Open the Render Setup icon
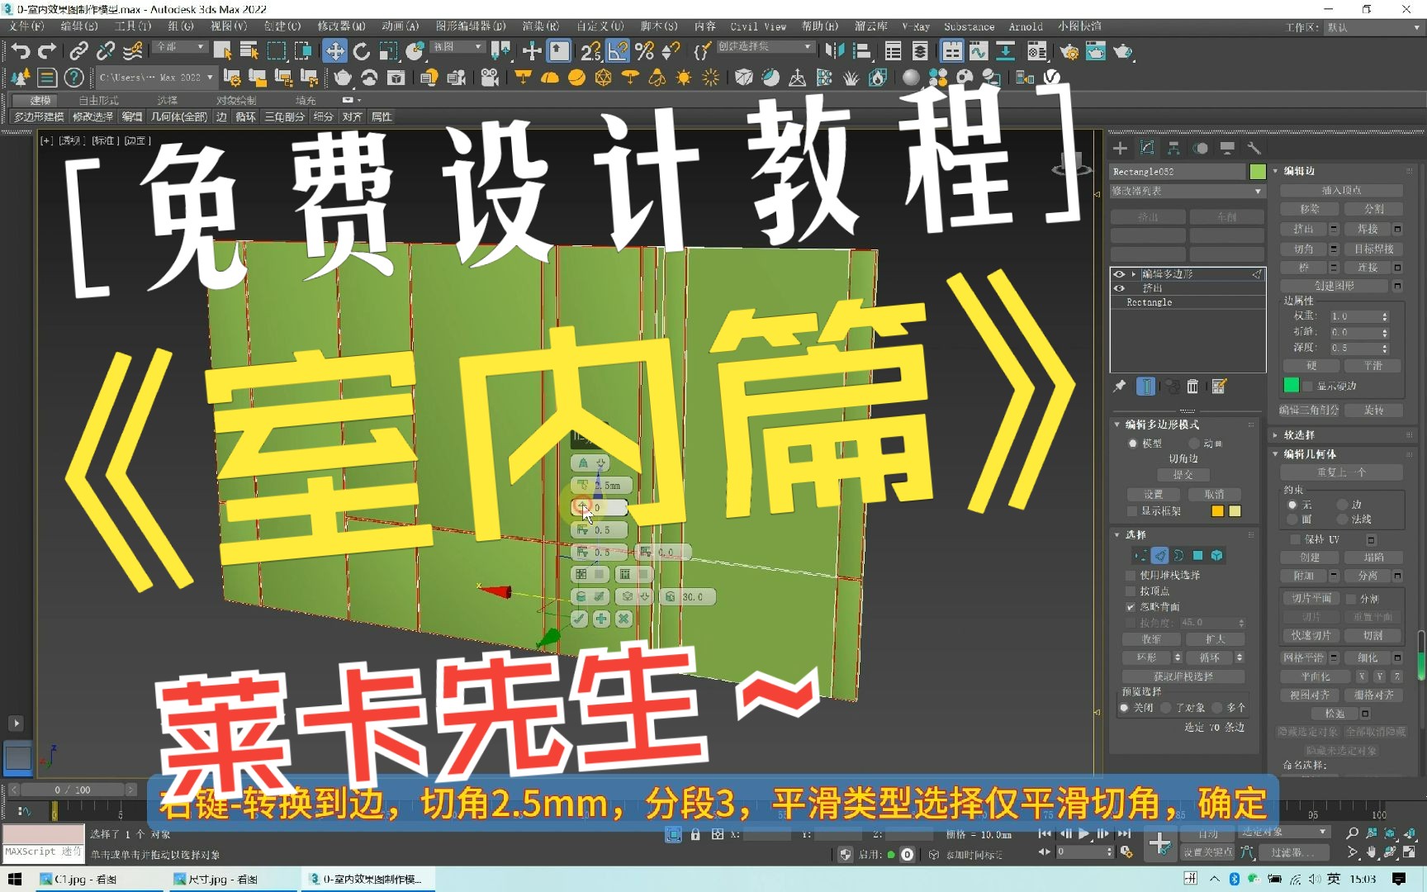This screenshot has width=1427, height=892. coord(1070,51)
